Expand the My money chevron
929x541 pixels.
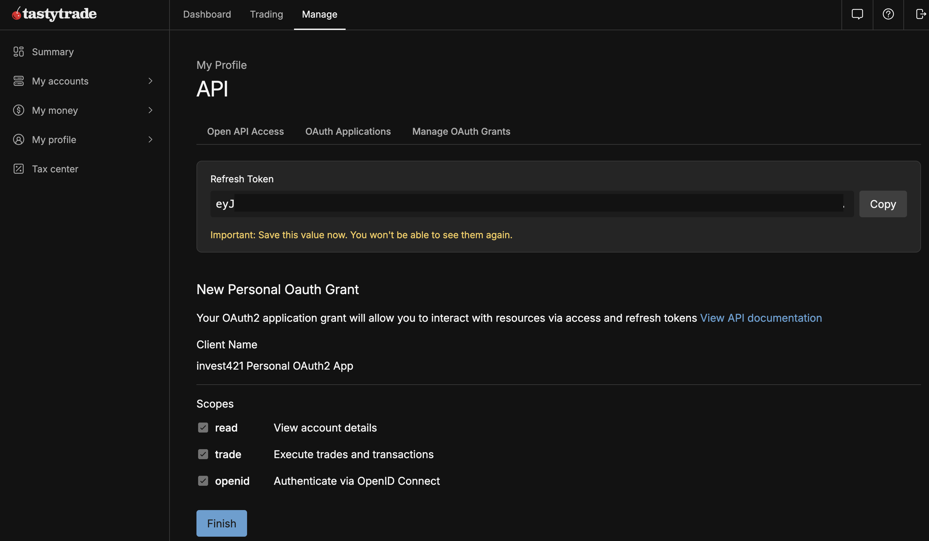coord(151,110)
